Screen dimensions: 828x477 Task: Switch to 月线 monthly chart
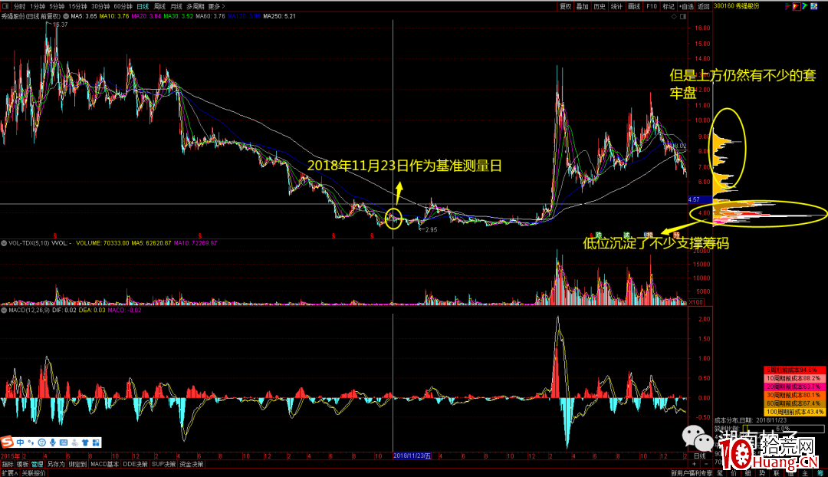[x=176, y=6]
